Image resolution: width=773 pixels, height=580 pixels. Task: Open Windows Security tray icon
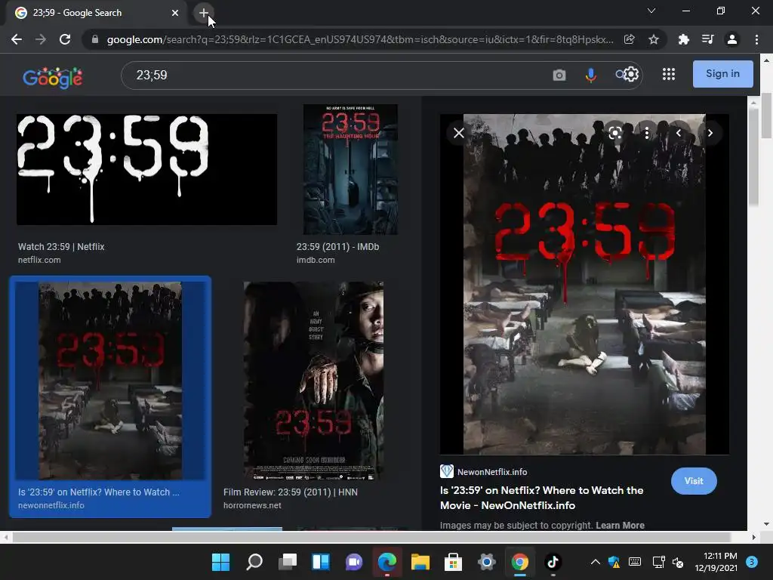pos(614,562)
